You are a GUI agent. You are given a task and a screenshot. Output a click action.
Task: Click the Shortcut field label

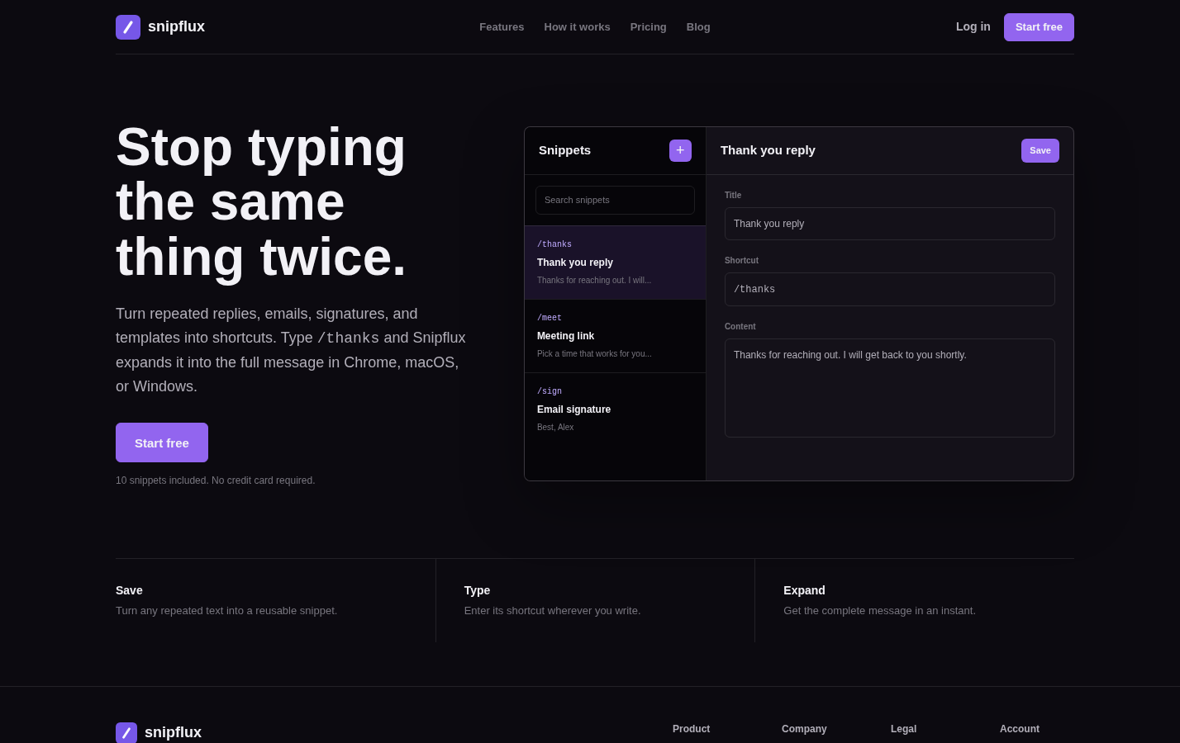741,261
